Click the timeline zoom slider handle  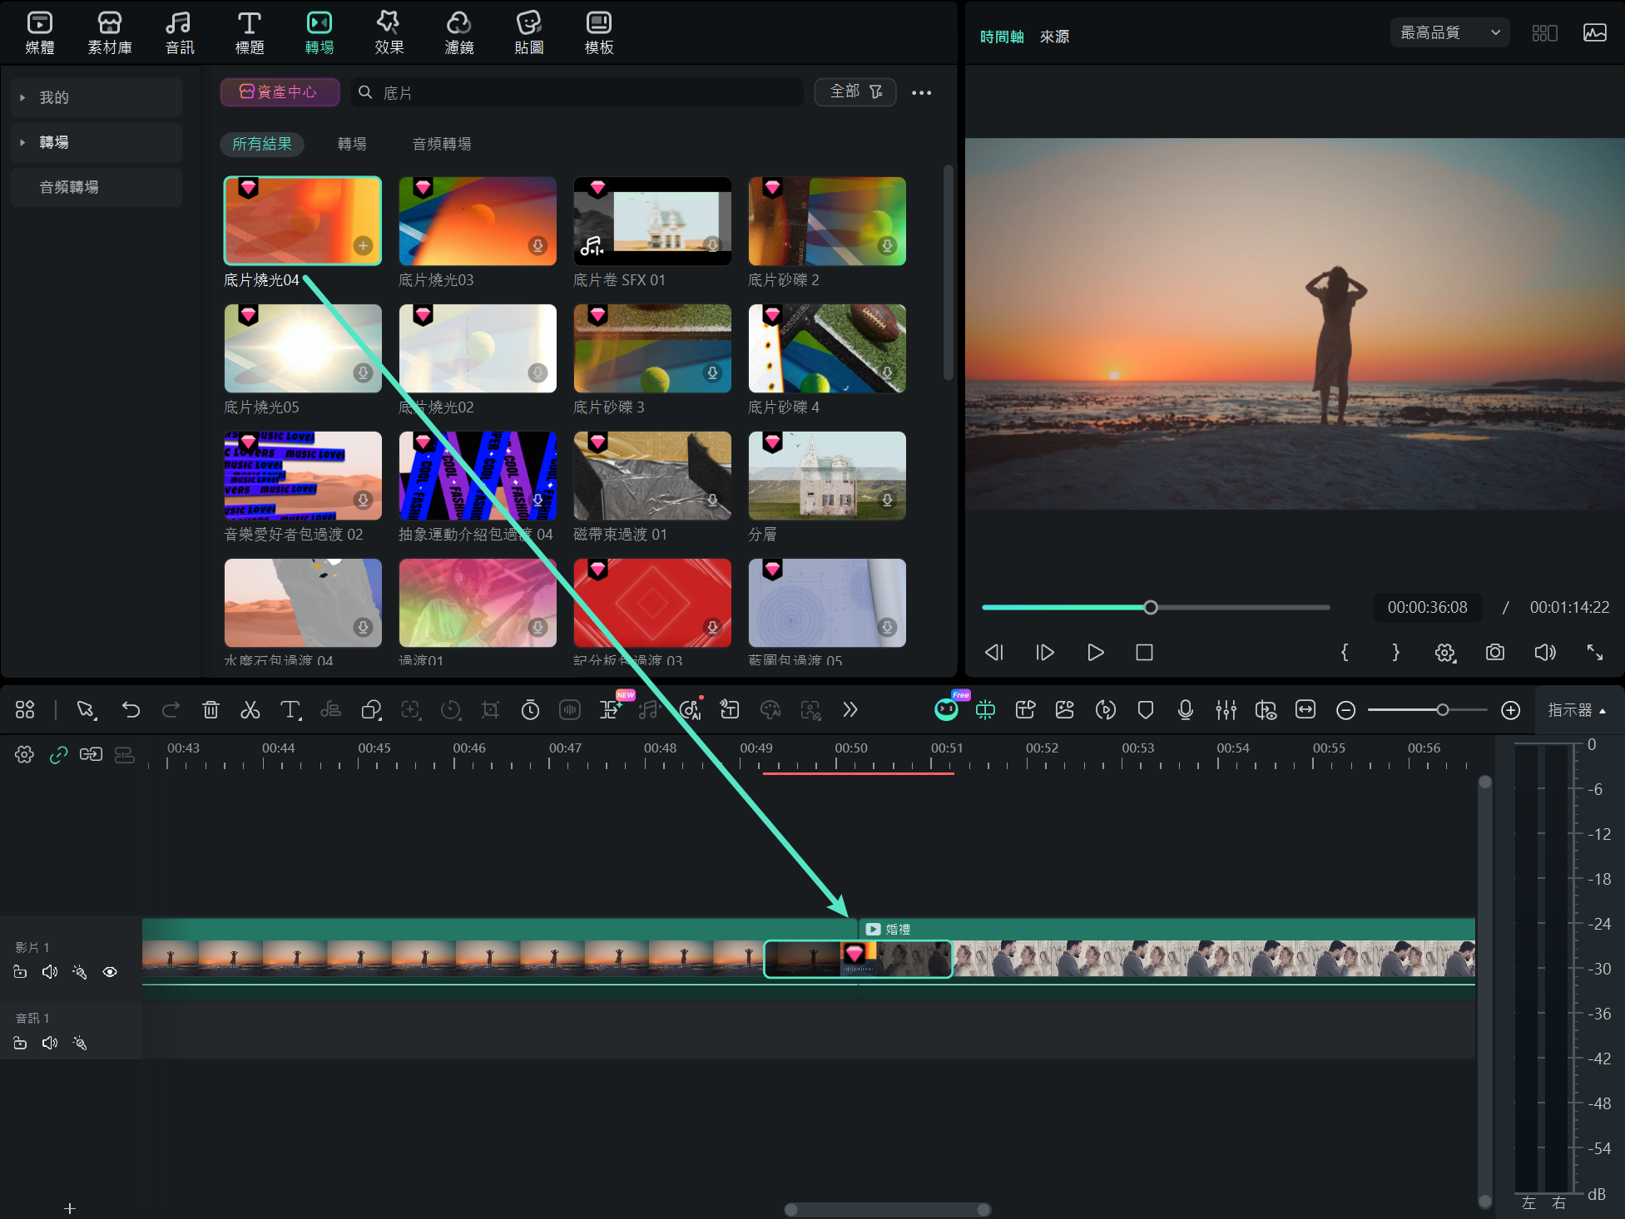1442,710
